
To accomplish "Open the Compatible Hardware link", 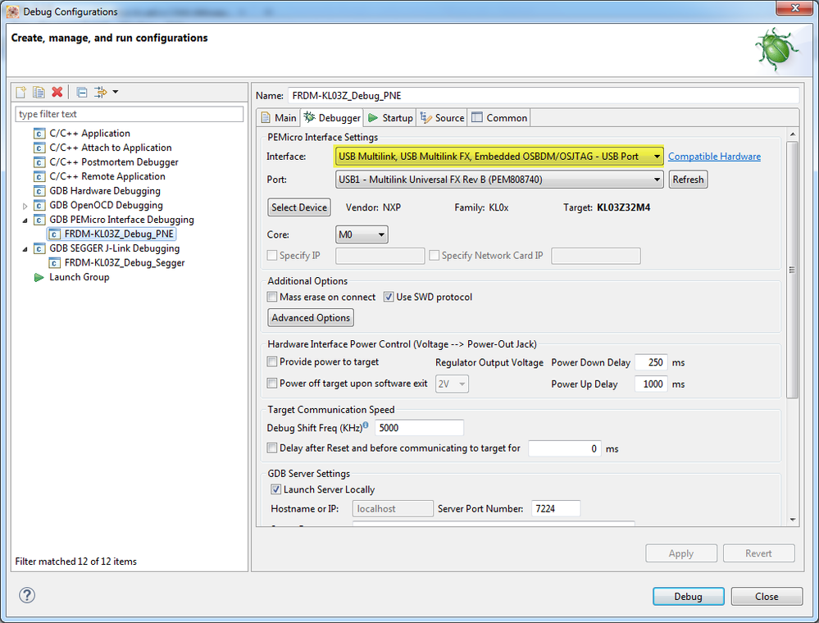I will (714, 157).
